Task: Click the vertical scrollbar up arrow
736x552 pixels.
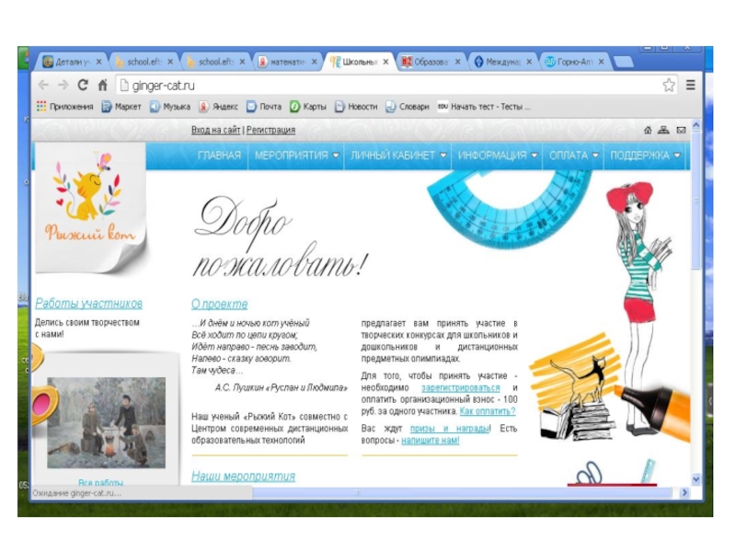Action: [x=696, y=125]
